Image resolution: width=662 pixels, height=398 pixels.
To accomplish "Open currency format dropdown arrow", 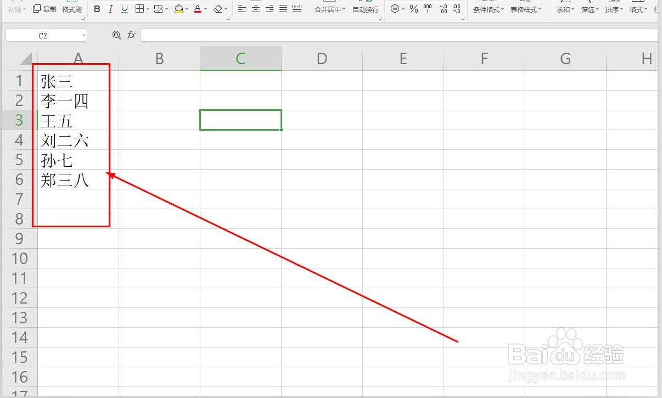I will (403, 9).
